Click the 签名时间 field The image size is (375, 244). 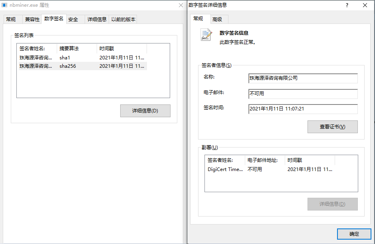coord(303,108)
